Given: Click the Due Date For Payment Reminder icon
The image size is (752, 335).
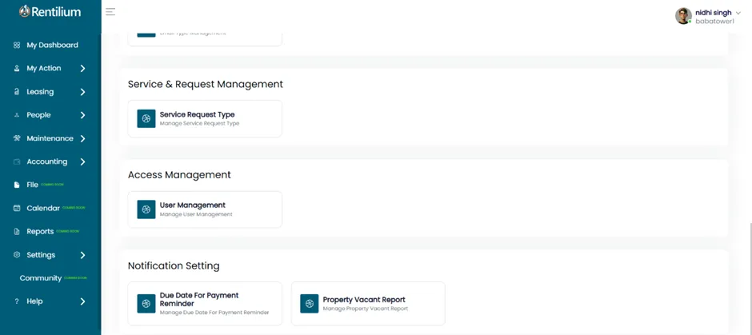Looking at the screenshot, I should (146, 303).
